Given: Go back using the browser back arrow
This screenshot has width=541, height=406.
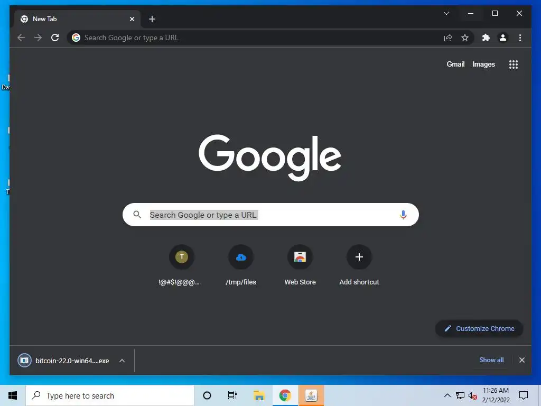Looking at the screenshot, I should tap(21, 38).
